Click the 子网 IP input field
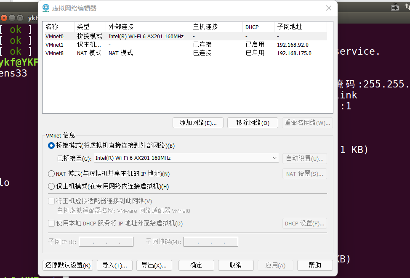410x278 pixels. [x=106, y=242]
